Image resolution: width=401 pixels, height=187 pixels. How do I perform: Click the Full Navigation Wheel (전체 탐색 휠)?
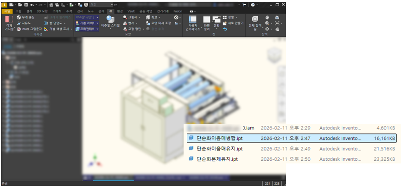pyautogui.click(x=255, y=22)
